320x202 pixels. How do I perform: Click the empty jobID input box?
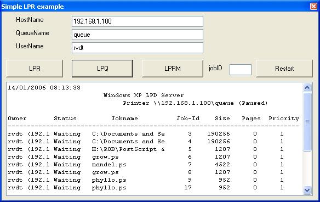tap(241, 70)
